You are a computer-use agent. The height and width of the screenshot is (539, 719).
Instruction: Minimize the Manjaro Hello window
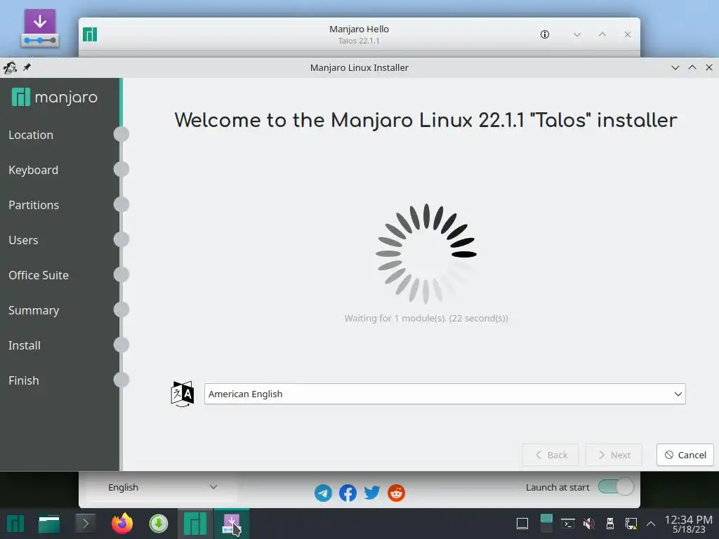(x=577, y=34)
